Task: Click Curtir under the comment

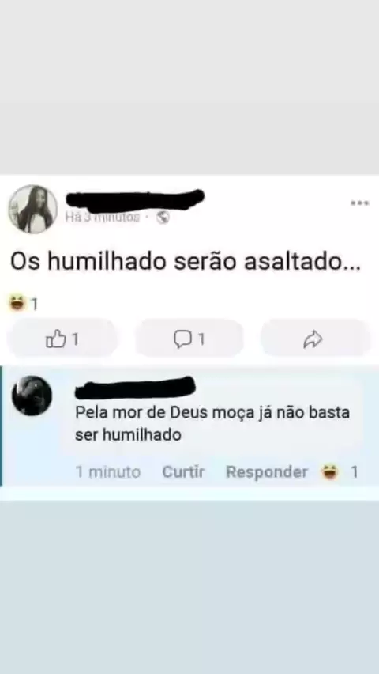Action: 183,472
